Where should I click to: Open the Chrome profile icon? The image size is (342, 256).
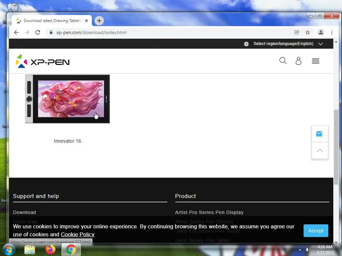point(321,32)
